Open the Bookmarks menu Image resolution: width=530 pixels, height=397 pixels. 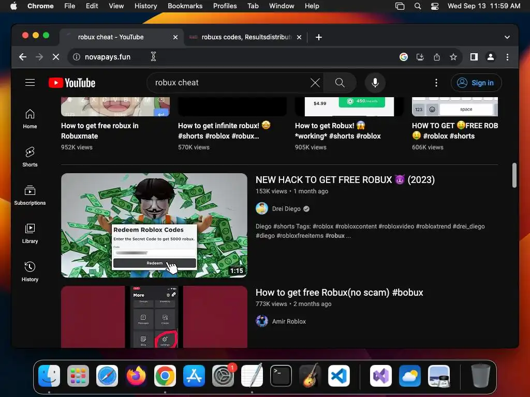point(185,6)
